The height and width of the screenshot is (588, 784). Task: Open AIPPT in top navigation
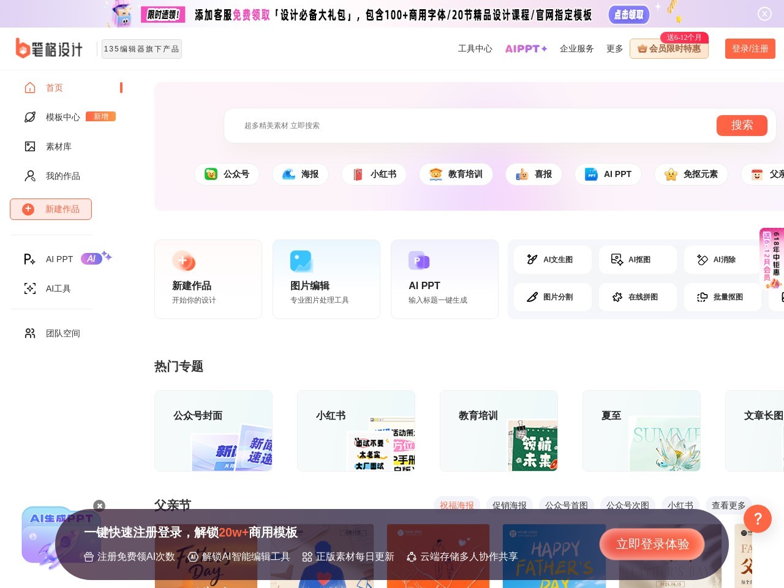tap(526, 48)
